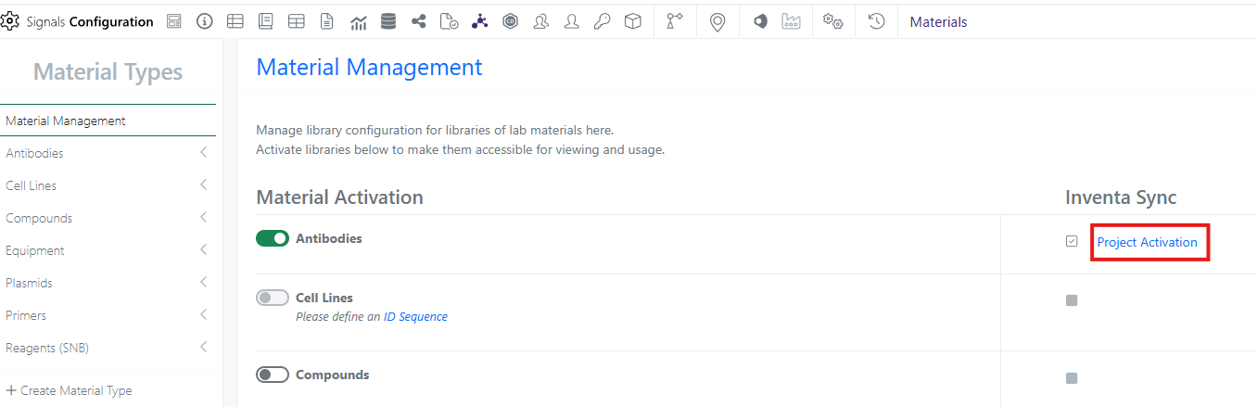
Task: Select Material Management in the sidebar
Action: click(108, 121)
